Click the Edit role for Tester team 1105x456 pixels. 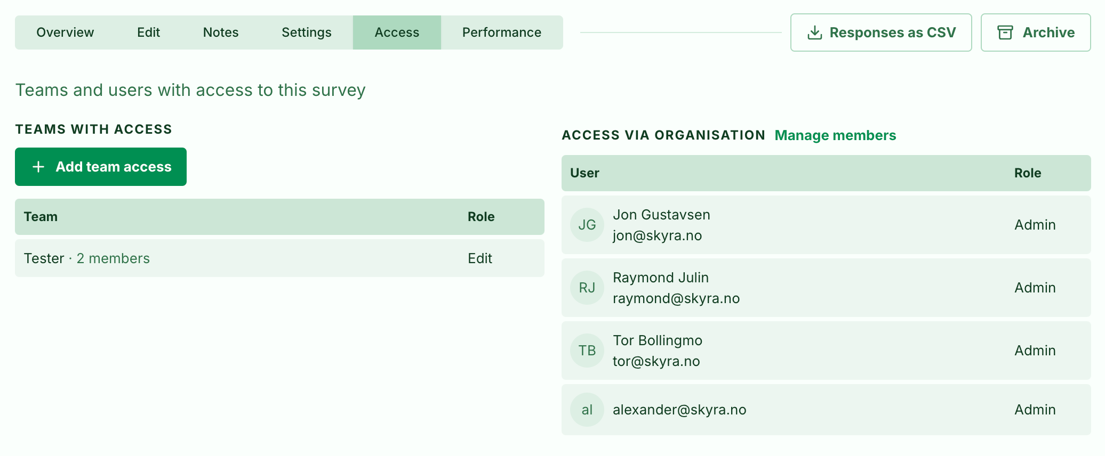pyautogui.click(x=480, y=258)
